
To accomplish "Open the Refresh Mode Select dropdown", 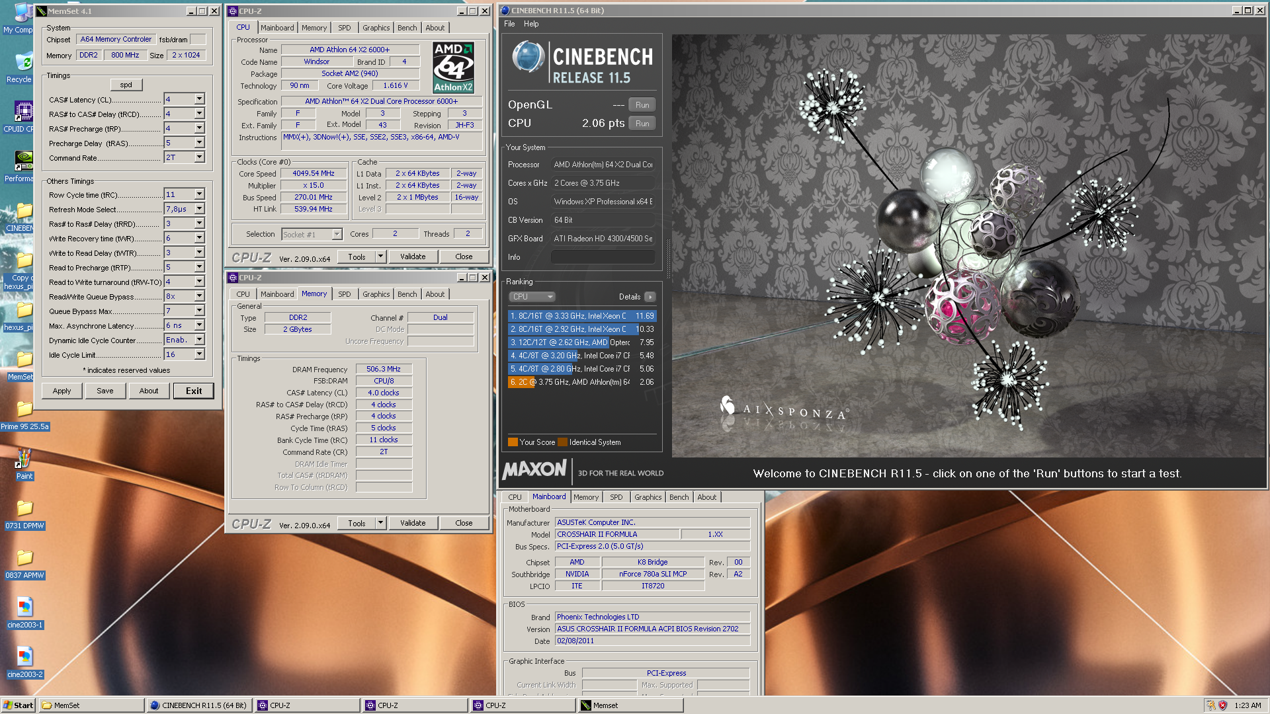I will [199, 209].
